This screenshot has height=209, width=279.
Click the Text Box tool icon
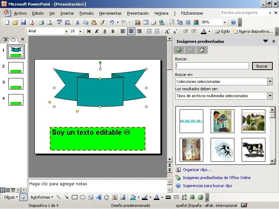(x=91, y=197)
